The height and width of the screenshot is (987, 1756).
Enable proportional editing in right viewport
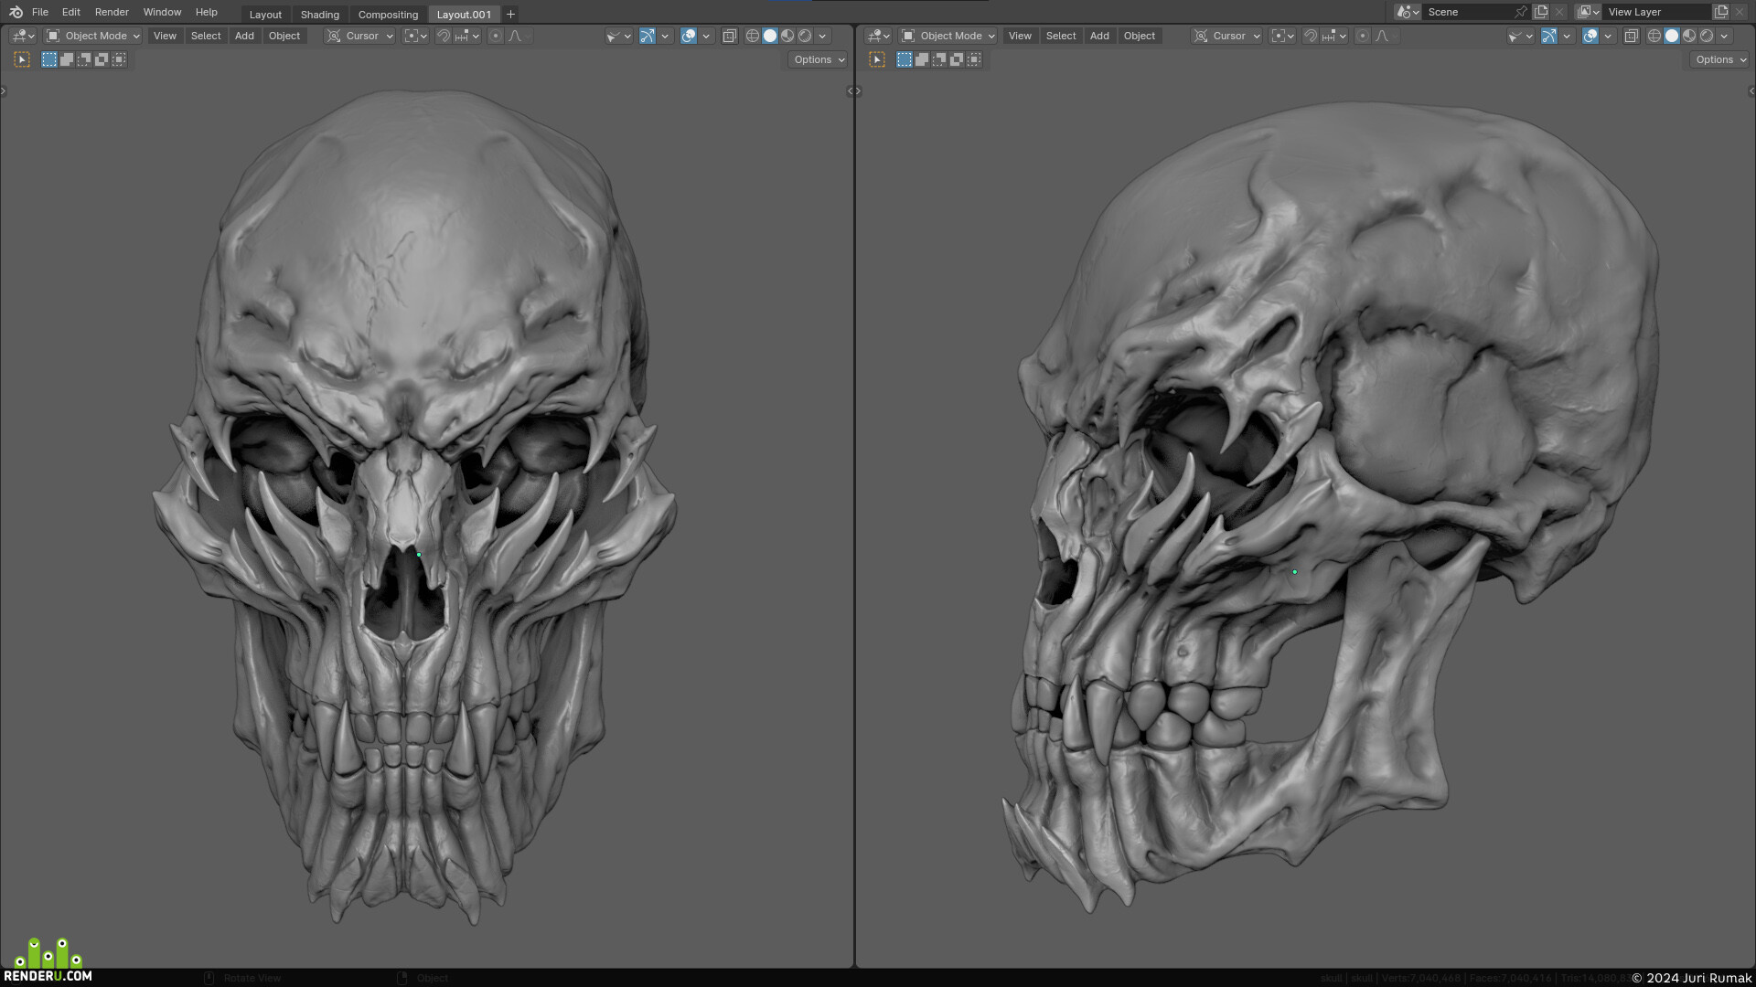[x=1363, y=36]
